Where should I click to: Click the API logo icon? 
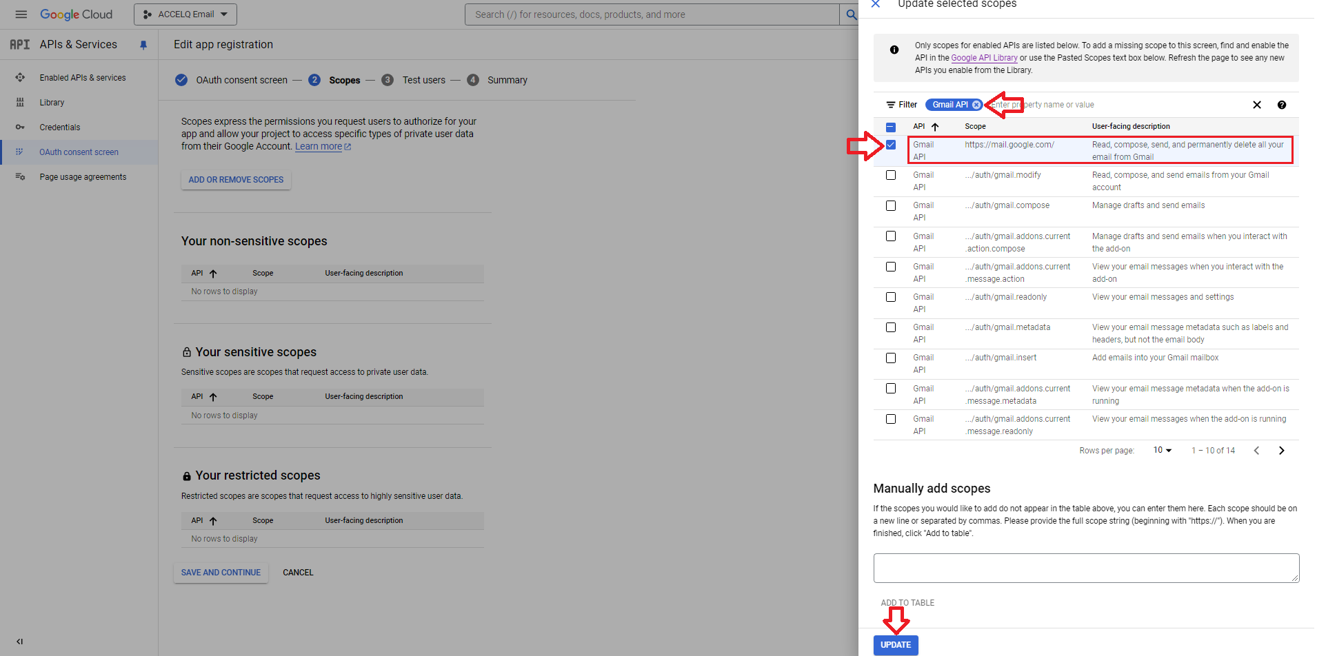[x=19, y=45]
